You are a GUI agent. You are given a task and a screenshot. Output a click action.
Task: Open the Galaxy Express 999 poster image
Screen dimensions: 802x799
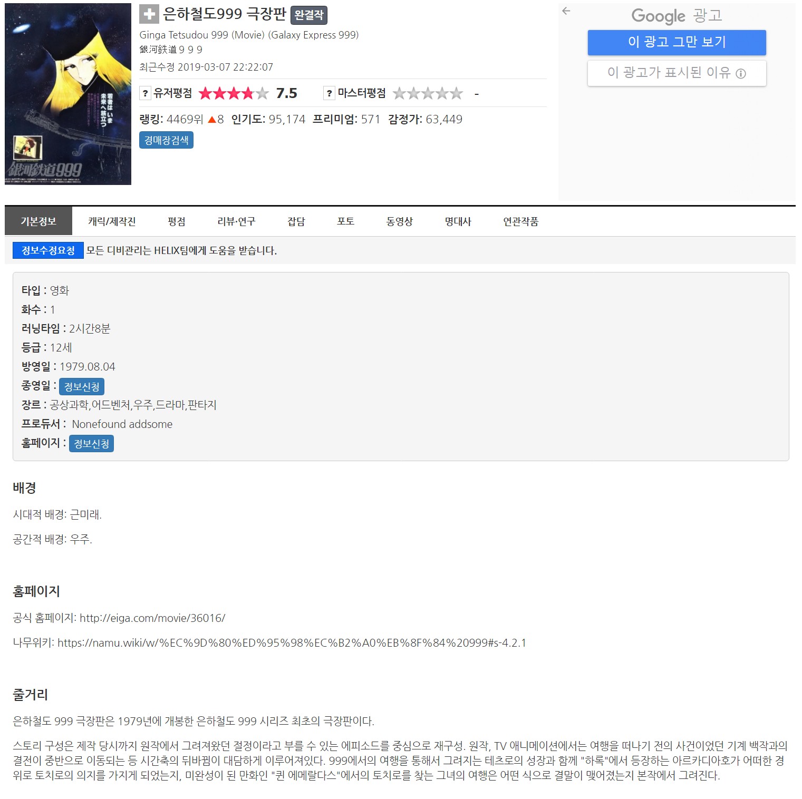click(x=68, y=94)
